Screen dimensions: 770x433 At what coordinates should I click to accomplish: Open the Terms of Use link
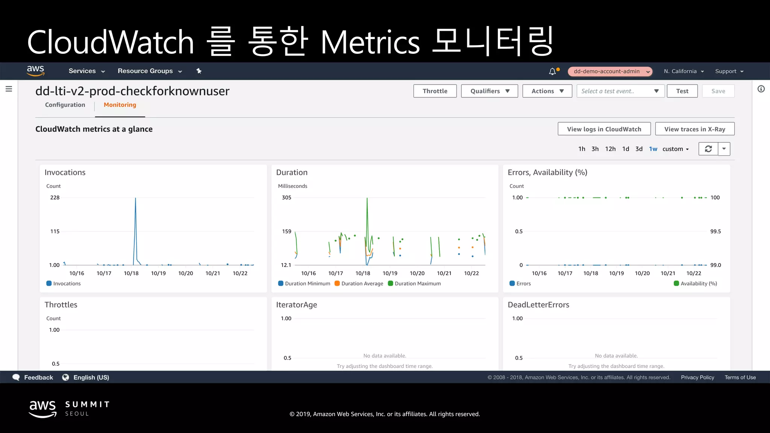click(x=740, y=377)
